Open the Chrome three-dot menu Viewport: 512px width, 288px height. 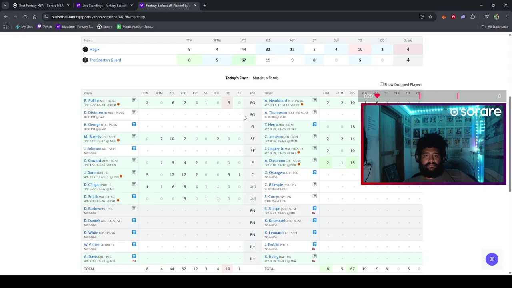(506, 17)
